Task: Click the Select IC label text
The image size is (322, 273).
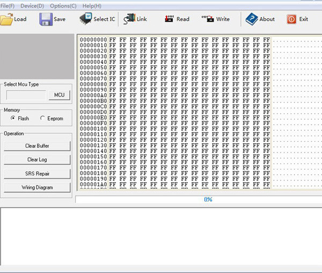Action: click(x=104, y=19)
